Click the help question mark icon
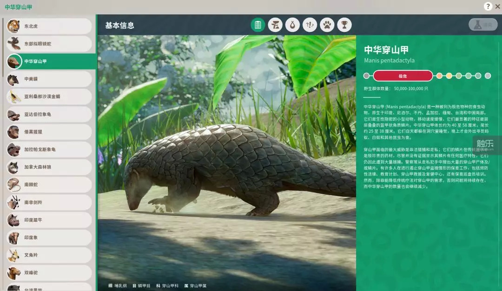The image size is (502, 291). click(x=488, y=6)
